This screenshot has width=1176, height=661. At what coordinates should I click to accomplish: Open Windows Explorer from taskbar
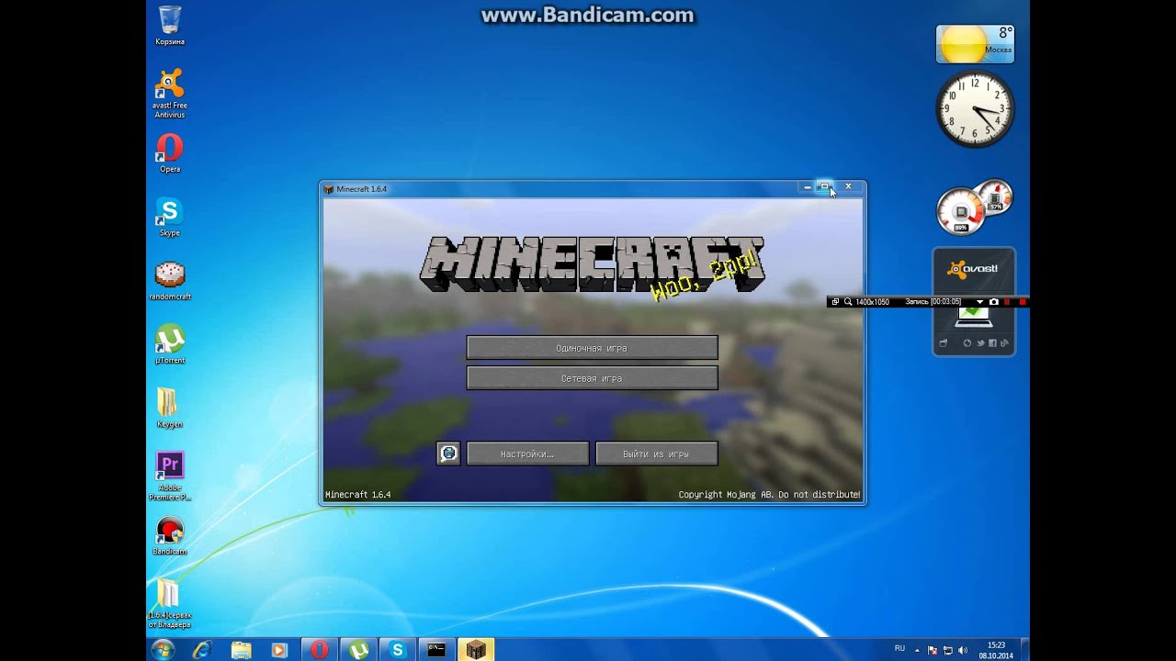pos(241,650)
